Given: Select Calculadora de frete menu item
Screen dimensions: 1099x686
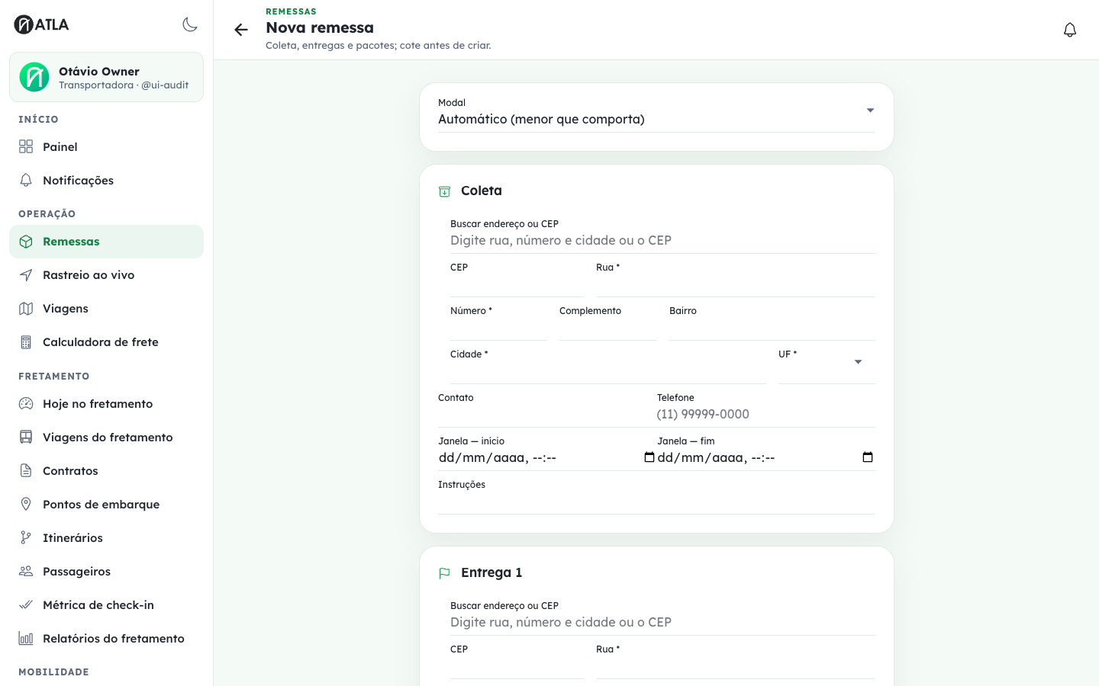Looking at the screenshot, I should (x=106, y=342).
